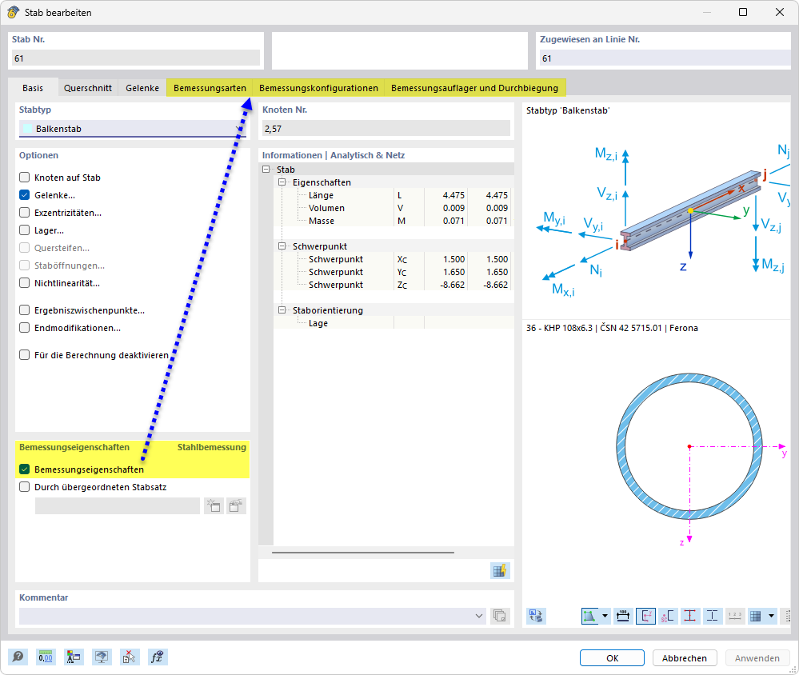Check 'Für die Berechnung deaktivieren'

(25, 354)
